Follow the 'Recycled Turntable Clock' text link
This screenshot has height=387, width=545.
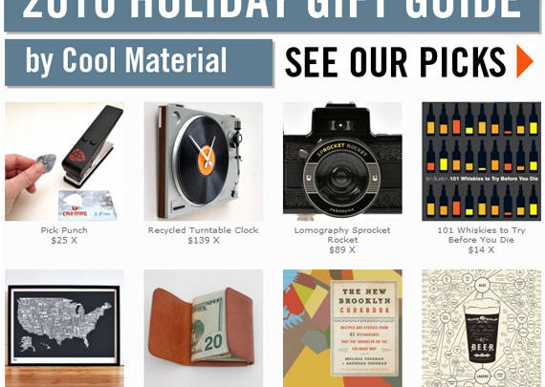(x=204, y=230)
